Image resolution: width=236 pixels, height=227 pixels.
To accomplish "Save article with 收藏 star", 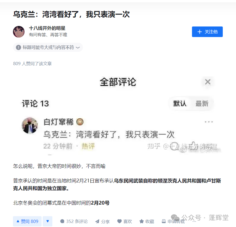I will pyautogui.click(x=147, y=221).
